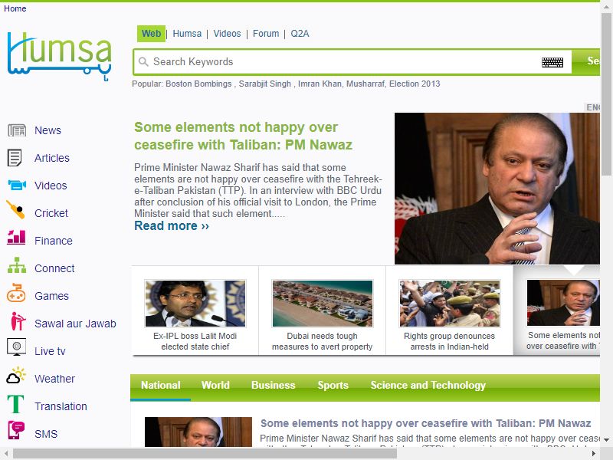613x460 pixels.
Task: Click the Translation T icon
Action: pyautogui.click(x=15, y=404)
